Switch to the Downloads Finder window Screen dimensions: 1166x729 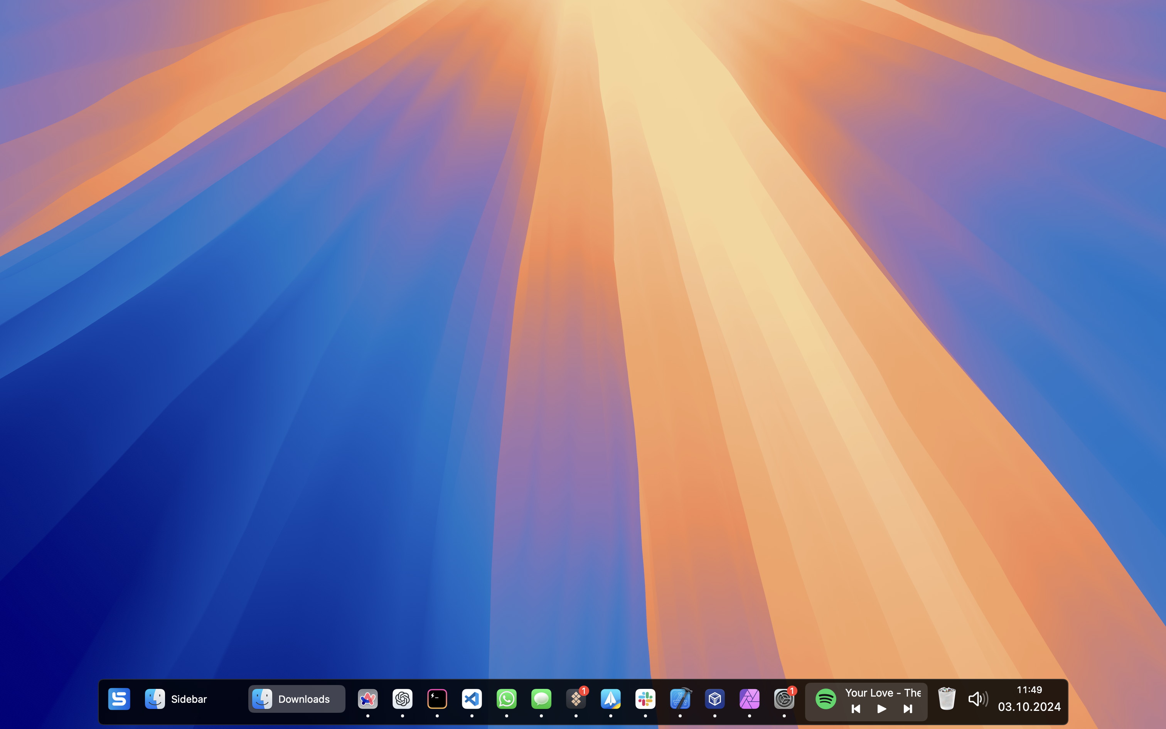(296, 699)
